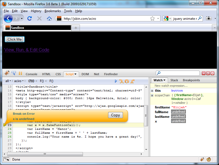The image size is (219, 165).
Task: Open the View, Run, & Edit Code link
Action: [x=27, y=50]
